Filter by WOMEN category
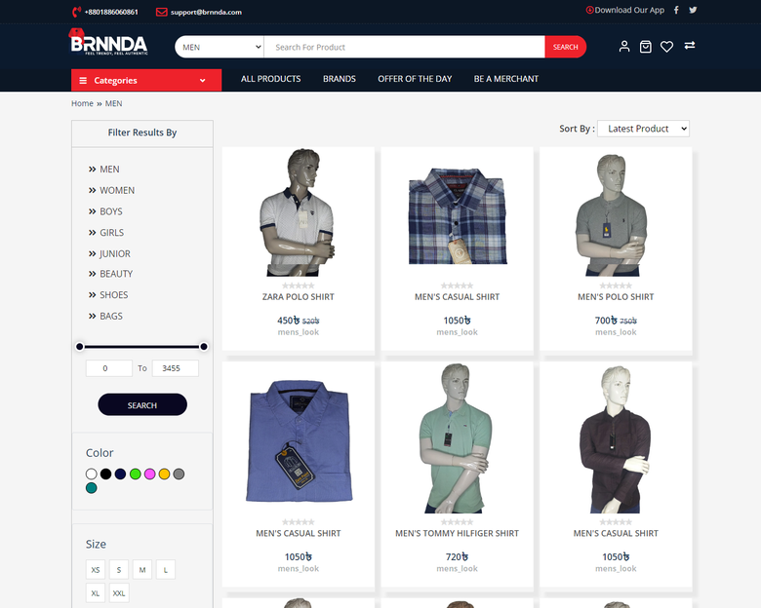The height and width of the screenshot is (608, 761). pos(117,191)
